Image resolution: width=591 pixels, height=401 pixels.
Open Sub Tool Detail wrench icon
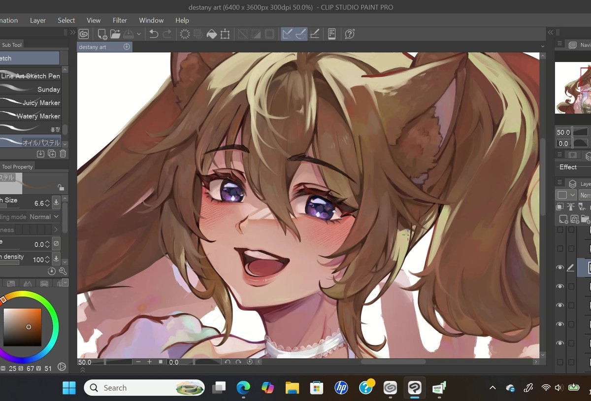point(63,271)
